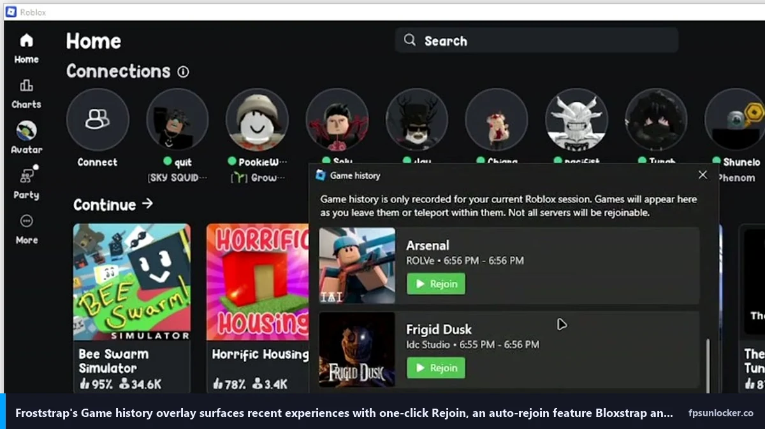This screenshot has height=429, width=765.
Task: Open the Charts sidebar icon
Action: click(26, 85)
